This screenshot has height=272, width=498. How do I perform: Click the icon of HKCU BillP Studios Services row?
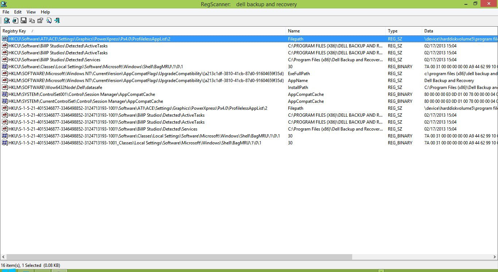click(5, 59)
